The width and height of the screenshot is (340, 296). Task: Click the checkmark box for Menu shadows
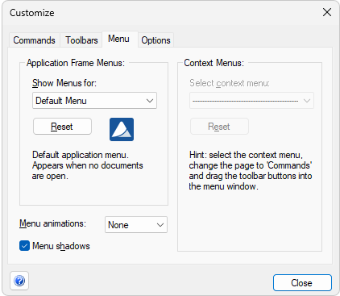tap(24, 246)
